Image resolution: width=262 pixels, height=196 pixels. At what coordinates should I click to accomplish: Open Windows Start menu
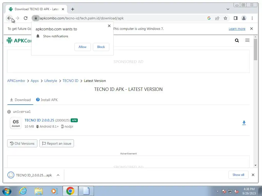coord(7,191)
